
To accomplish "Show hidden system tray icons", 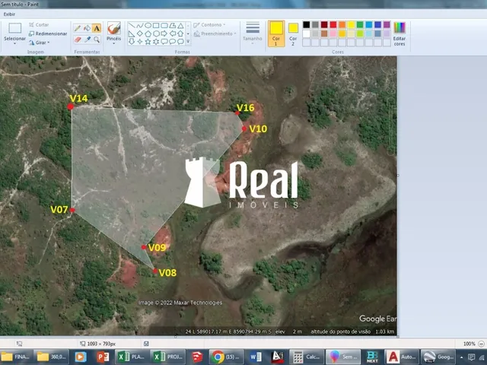I will pyautogui.click(x=462, y=357).
